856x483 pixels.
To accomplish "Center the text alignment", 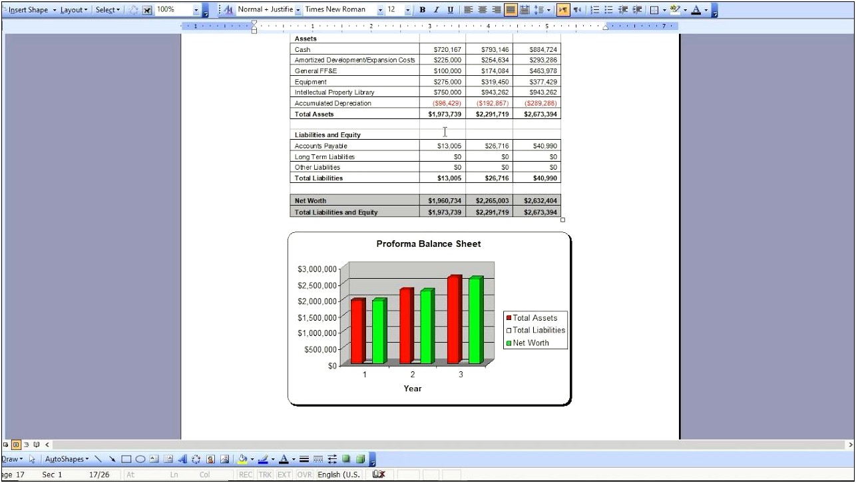I will tap(483, 10).
